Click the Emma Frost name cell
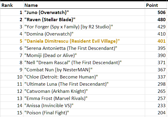The height and width of the screenshot is (117, 168). point(84,98)
